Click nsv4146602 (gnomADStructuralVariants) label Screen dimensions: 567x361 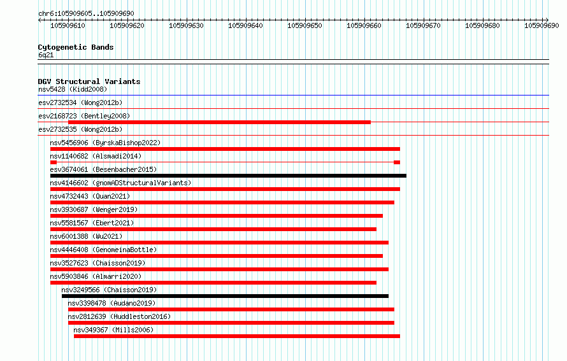(x=120, y=183)
